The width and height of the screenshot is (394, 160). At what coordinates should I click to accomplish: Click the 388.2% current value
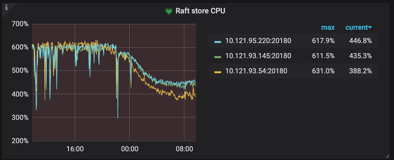click(361, 71)
